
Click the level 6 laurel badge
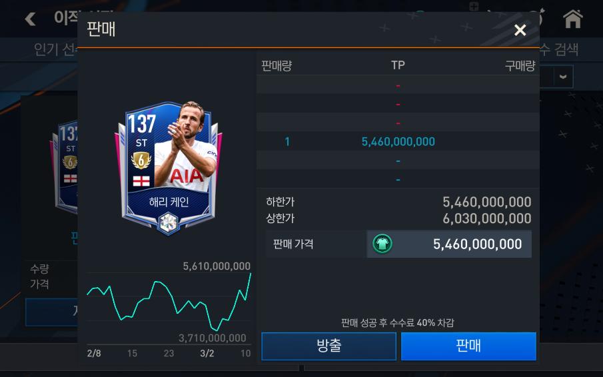click(141, 161)
